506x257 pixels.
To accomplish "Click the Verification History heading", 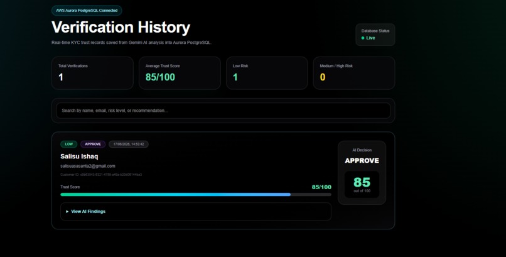I will pos(121,27).
